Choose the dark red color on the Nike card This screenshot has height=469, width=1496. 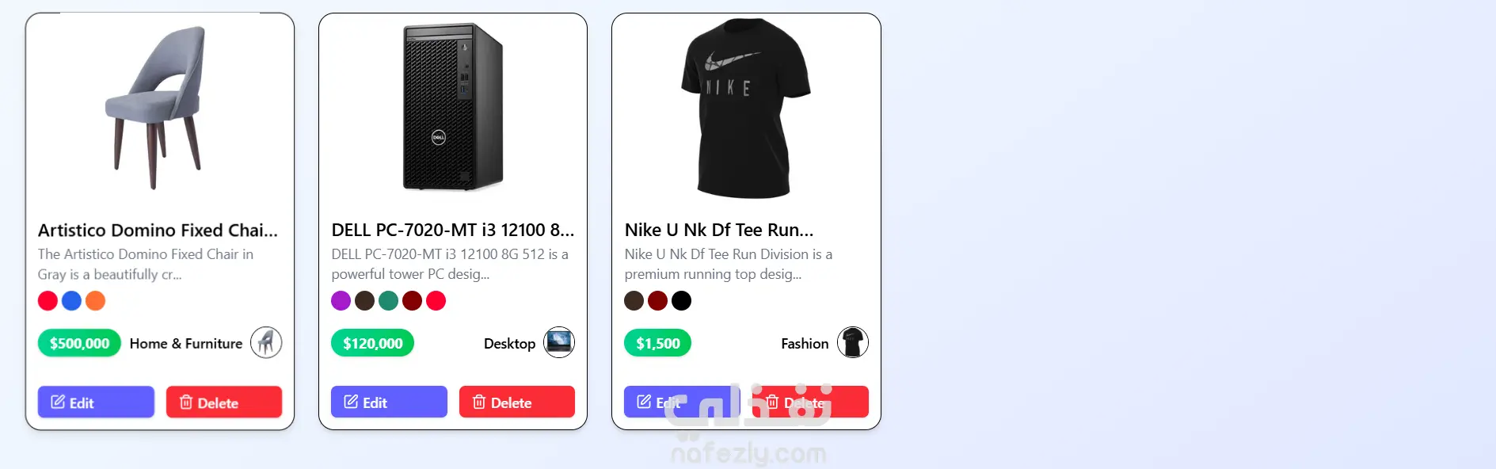657,301
